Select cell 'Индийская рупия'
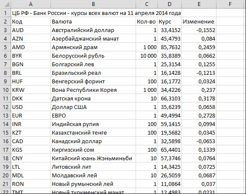Screen dimensions: 246x194 [93, 124]
